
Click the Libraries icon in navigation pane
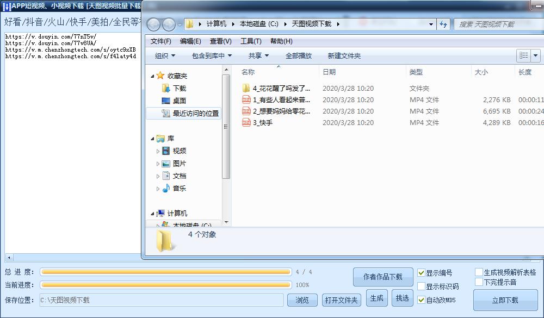160,139
